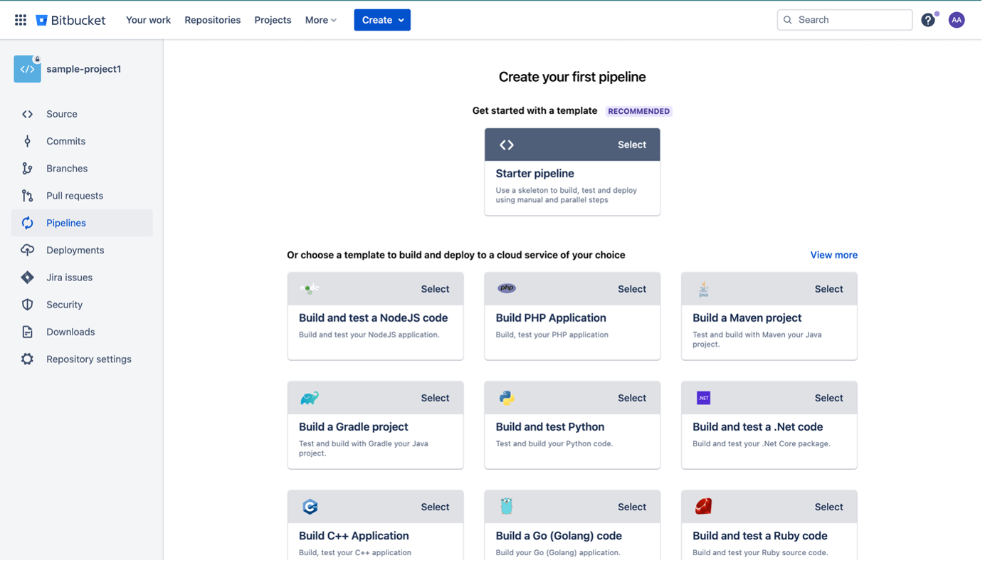Open the Repositories menu
This screenshot has width=985, height=563.
(212, 20)
